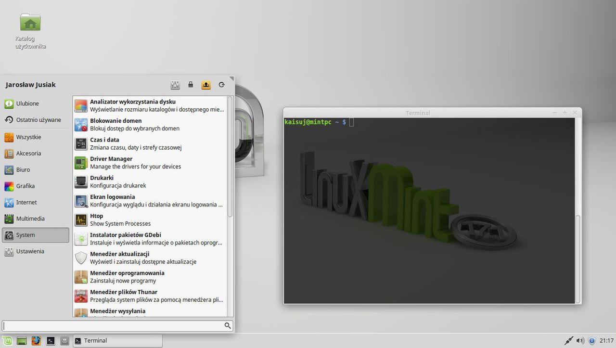Click the switch user icon
This screenshot has height=348, width=616.
(206, 85)
